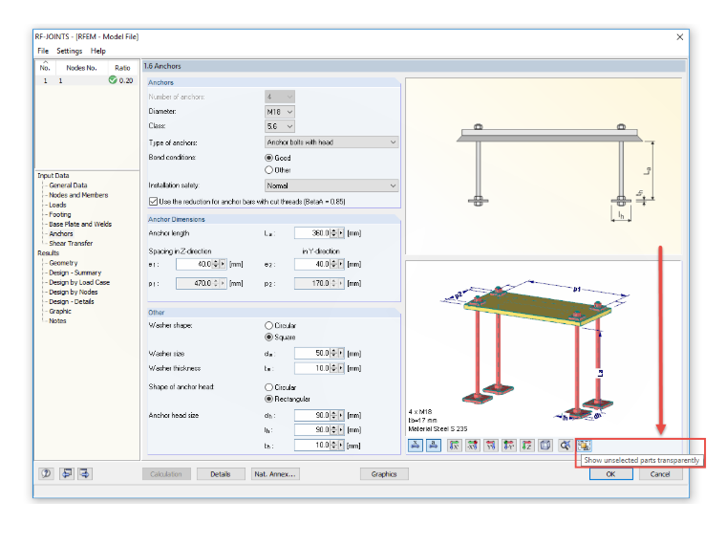Toggle reduction for anchor bars with cut threads

pyautogui.click(x=153, y=202)
